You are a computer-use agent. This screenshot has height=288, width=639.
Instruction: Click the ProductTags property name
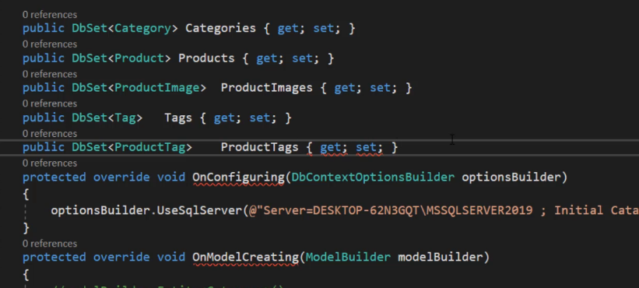tap(260, 147)
